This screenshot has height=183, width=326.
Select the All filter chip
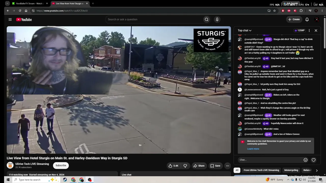point(237,170)
